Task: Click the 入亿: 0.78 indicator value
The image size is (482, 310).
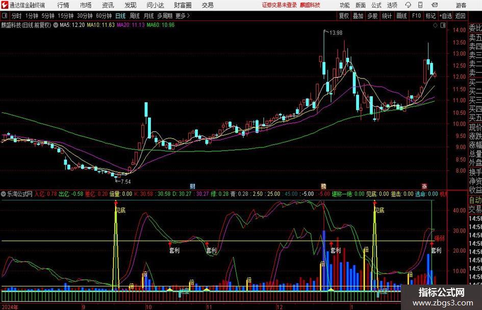Action: point(46,194)
